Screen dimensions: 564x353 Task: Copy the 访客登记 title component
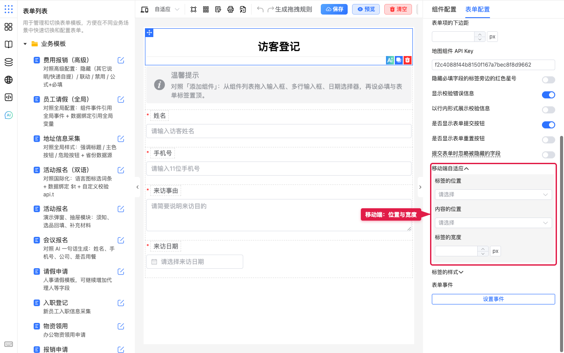pyautogui.click(x=399, y=60)
